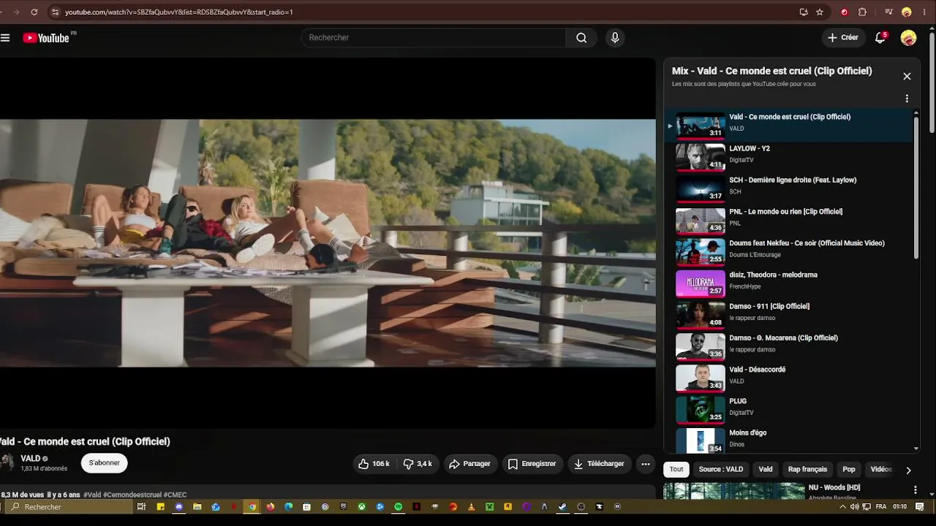This screenshot has height=526, width=936.
Task: Open the #Cemondeestcruel hashtag link
Action: click(x=132, y=495)
